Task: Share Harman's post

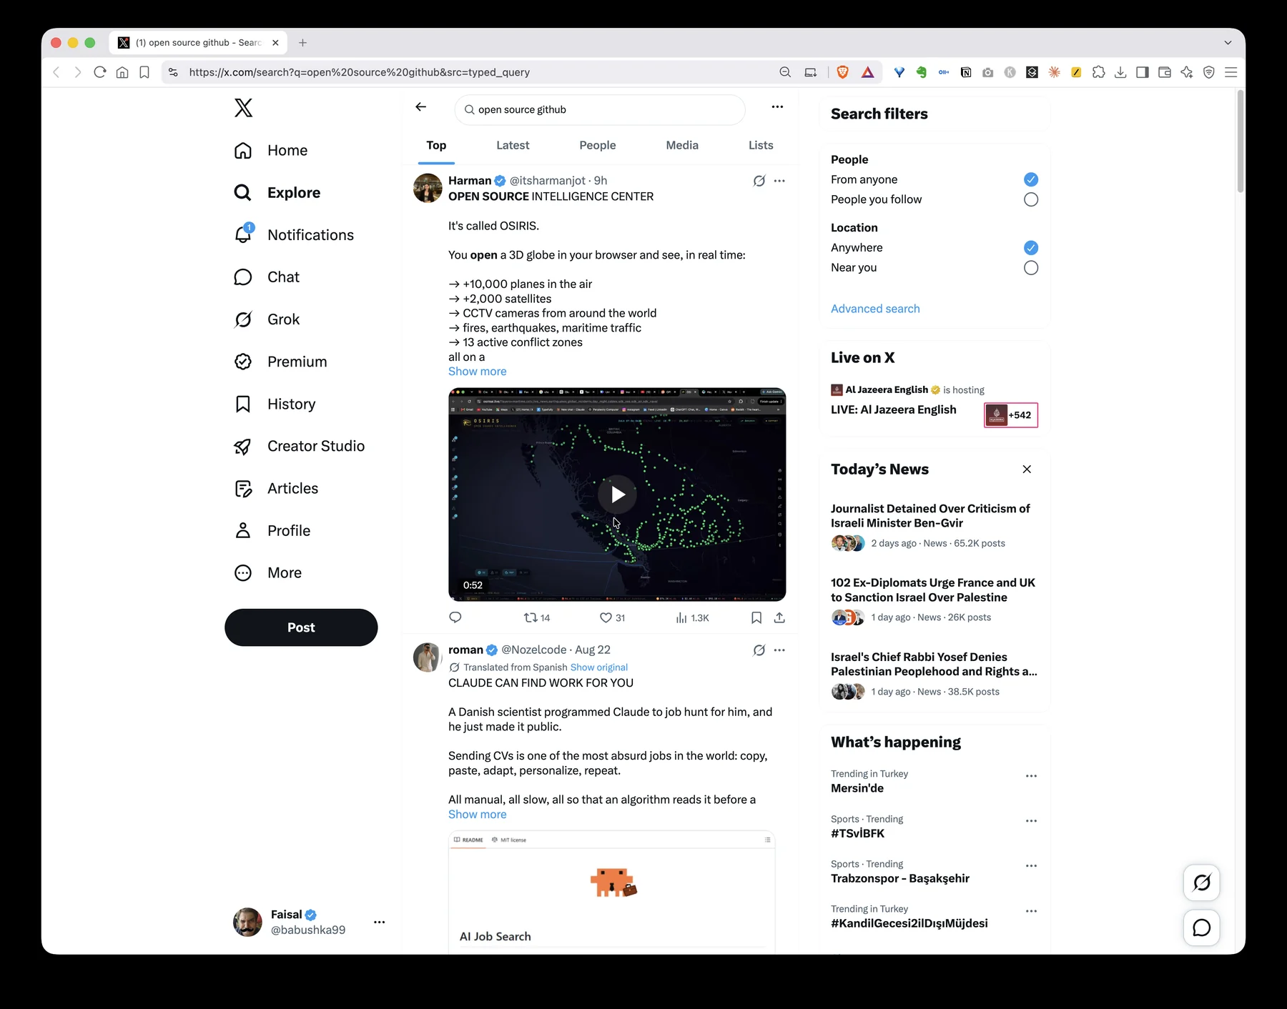Action: [x=779, y=617]
